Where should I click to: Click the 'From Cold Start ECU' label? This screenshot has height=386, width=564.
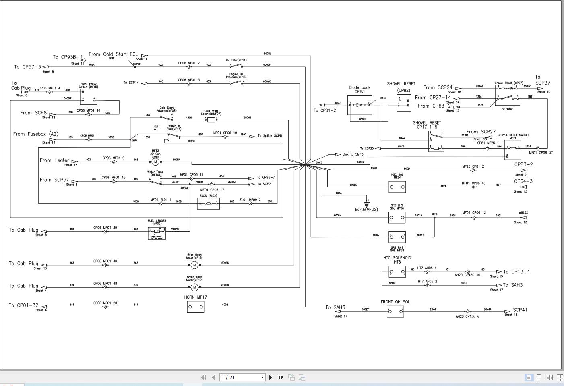click(x=114, y=54)
